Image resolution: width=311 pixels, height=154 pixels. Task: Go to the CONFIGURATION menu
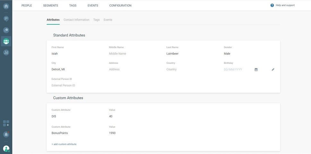120,5
